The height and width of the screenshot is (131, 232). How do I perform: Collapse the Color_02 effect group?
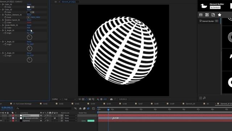point(1,10)
